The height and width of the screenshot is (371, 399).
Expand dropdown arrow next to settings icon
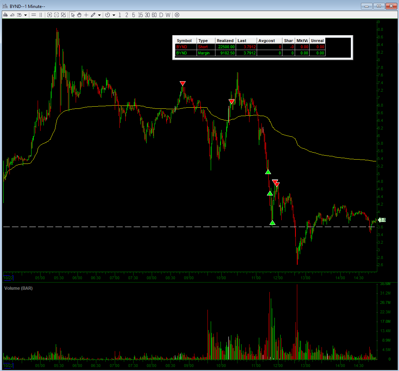point(25,15)
